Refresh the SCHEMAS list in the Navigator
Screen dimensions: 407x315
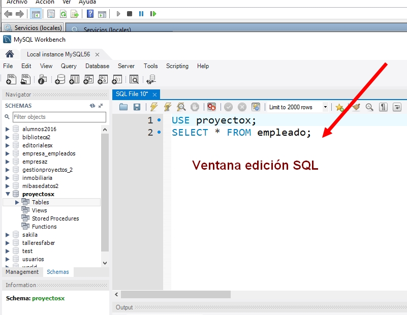pos(93,105)
